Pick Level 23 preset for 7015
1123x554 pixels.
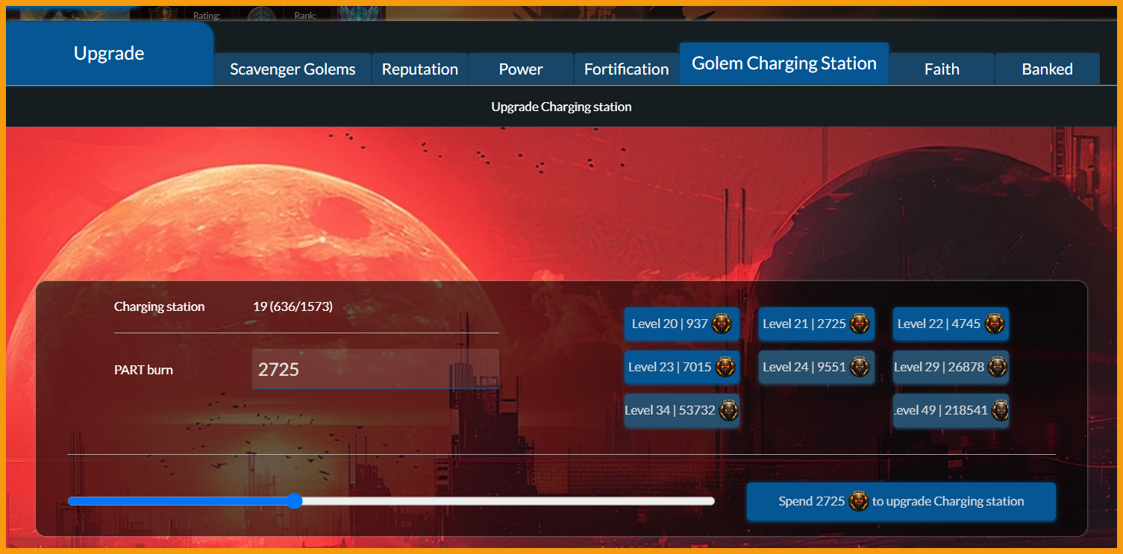[682, 367]
